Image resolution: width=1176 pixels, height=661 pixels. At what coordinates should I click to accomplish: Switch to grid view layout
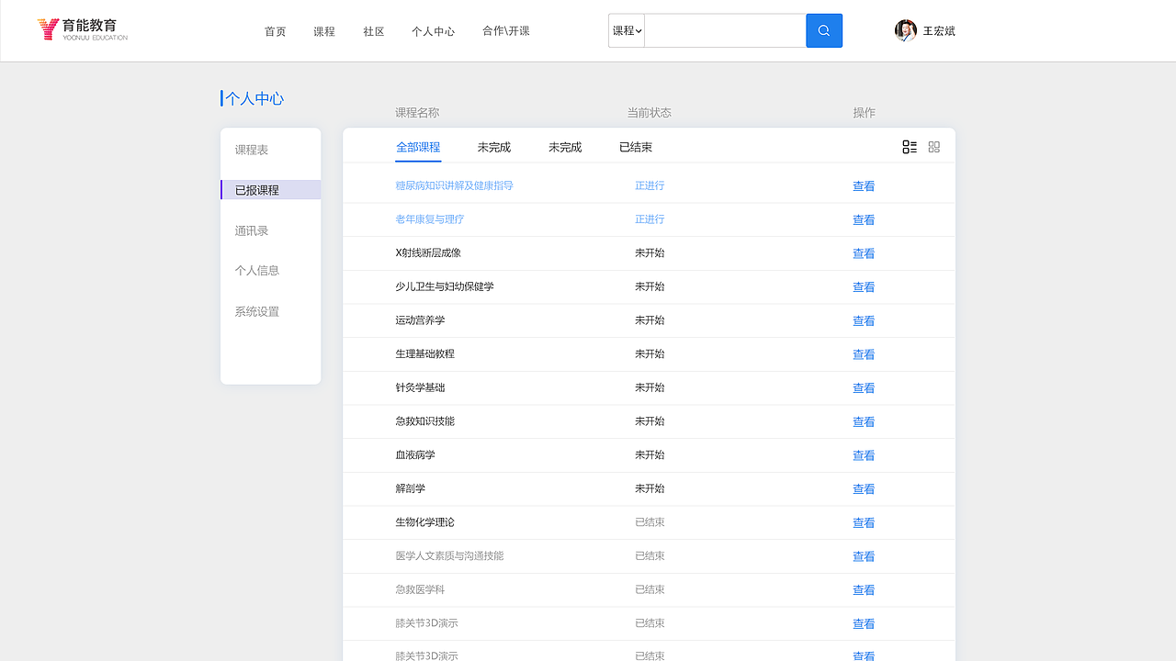(933, 146)
